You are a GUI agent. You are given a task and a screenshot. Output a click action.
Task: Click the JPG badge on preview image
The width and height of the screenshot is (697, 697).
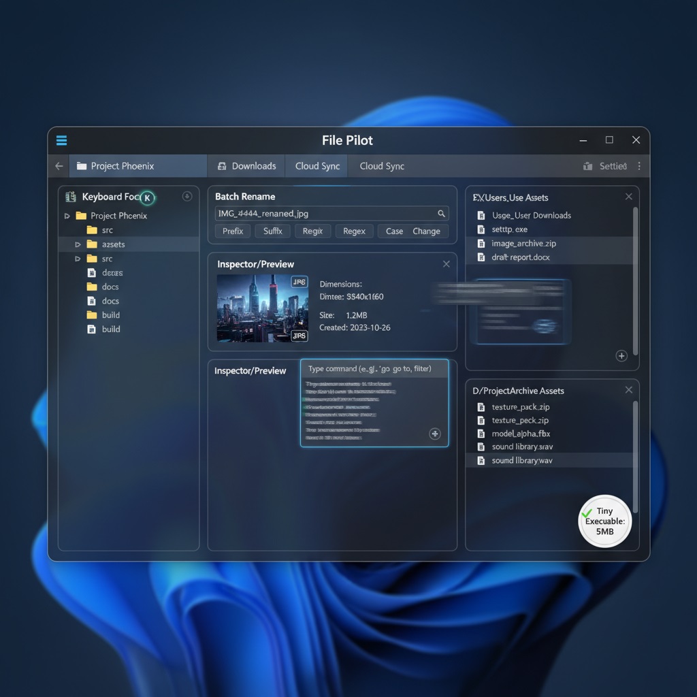tap(299, 282)
